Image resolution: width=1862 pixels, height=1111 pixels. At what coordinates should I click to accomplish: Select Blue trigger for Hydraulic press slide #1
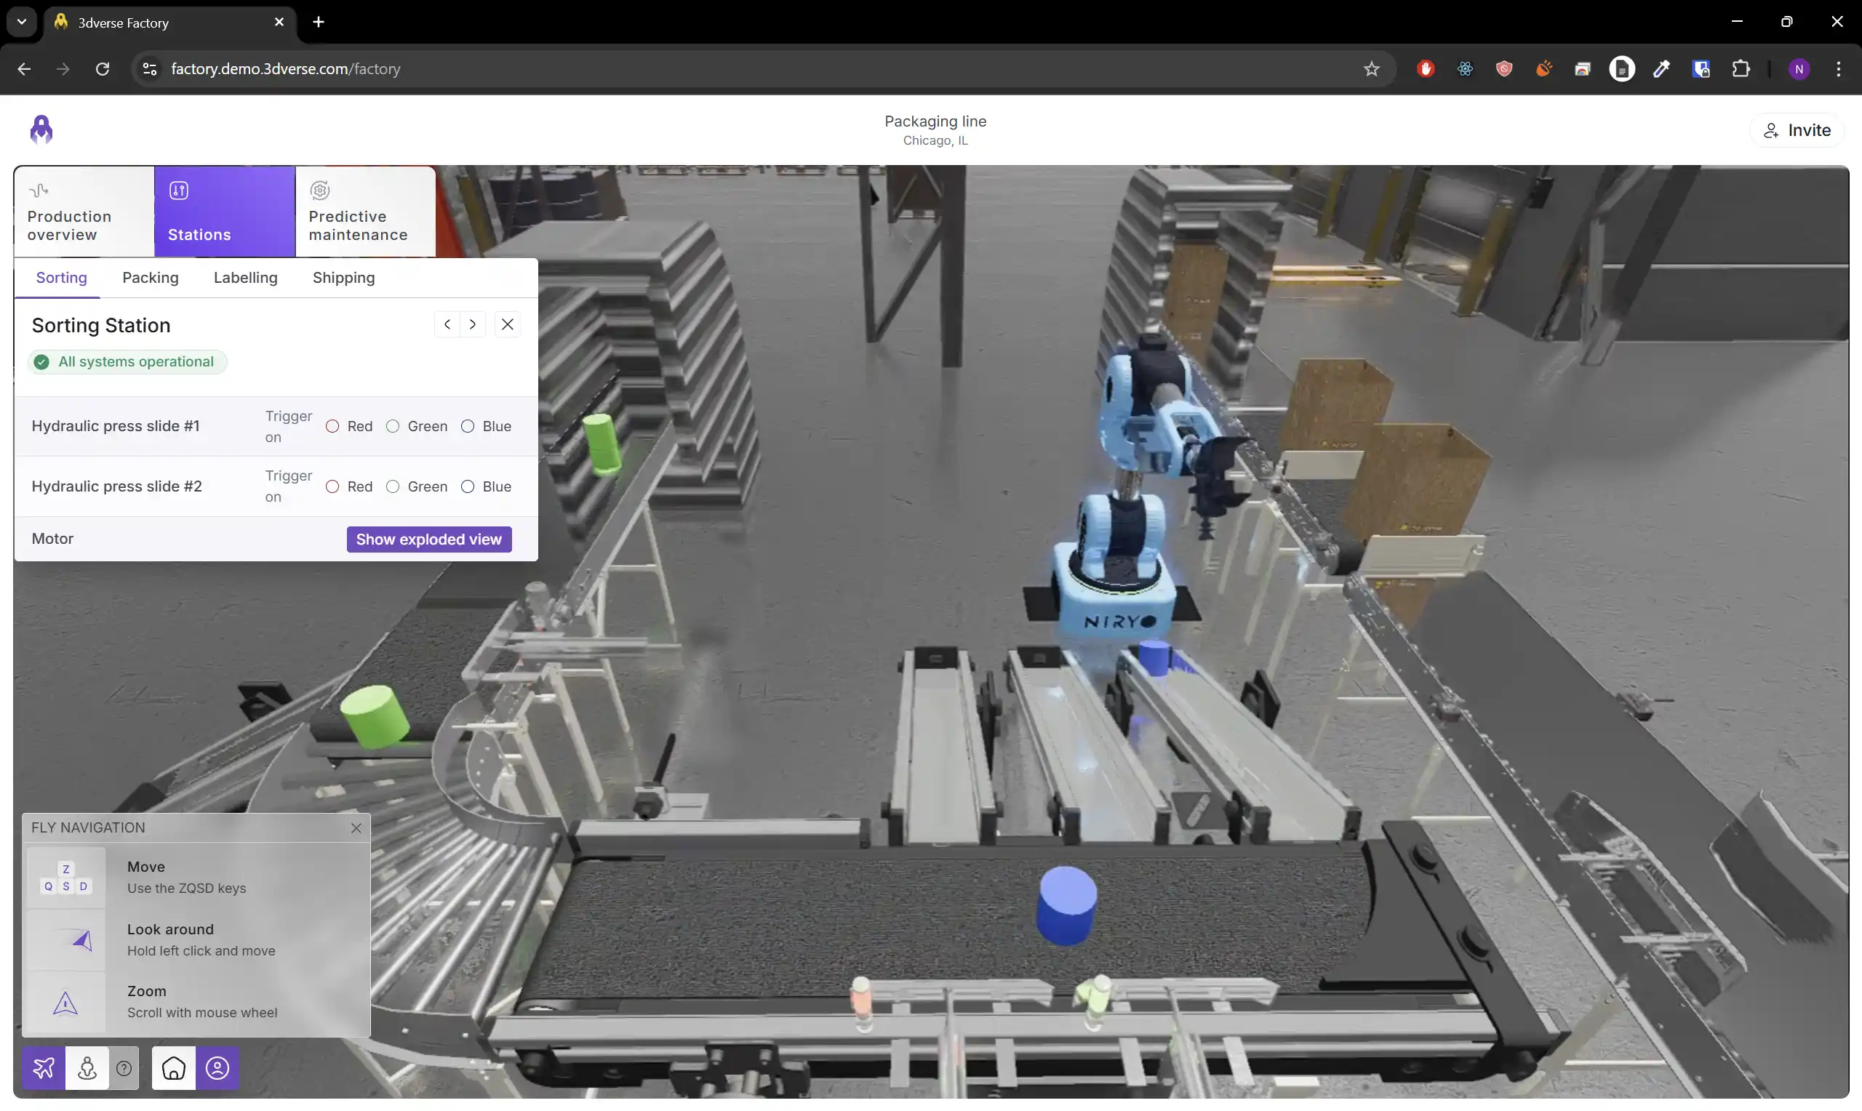(x=468, y=426)
